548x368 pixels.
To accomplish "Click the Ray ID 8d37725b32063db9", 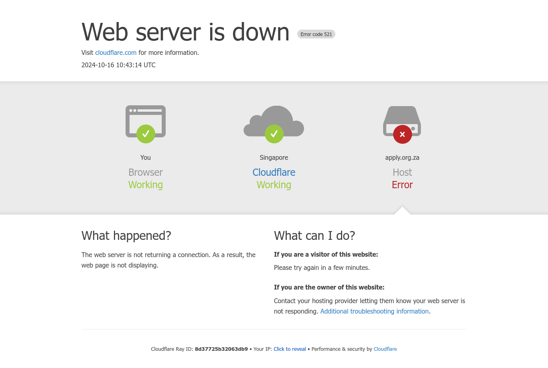I will click(221, 349).
